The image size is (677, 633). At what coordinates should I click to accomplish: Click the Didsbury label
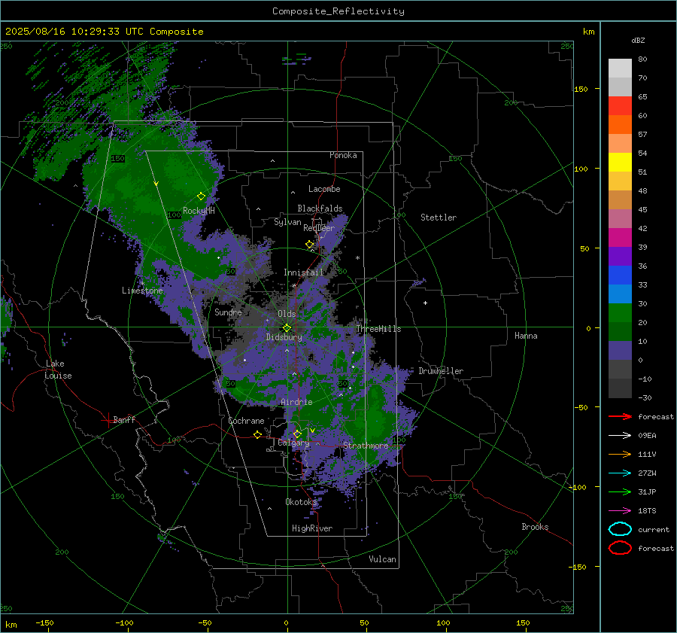pos(284,337)
